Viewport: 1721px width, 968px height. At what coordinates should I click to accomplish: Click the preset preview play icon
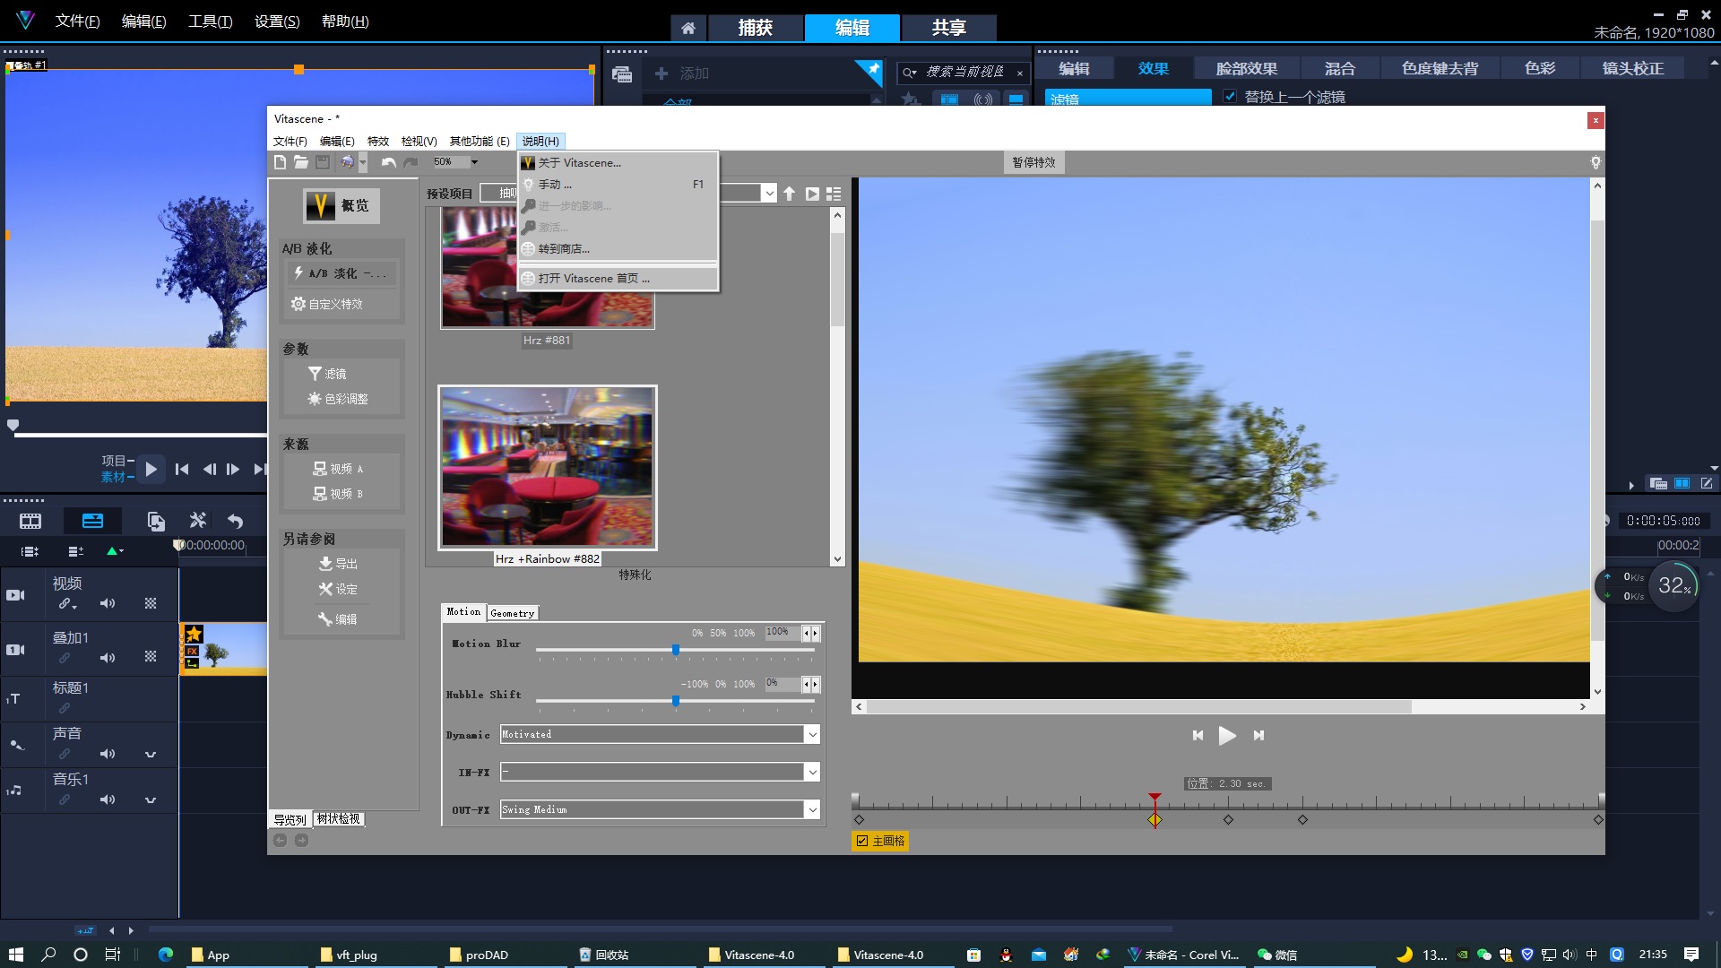(812, 194)
